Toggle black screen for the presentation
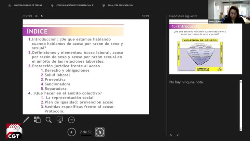The width and height of the screenshot is (250, 141). coord(60,120)
